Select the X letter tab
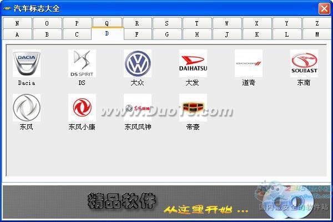This screenshot has height=222, width=333. coord(257,23)
